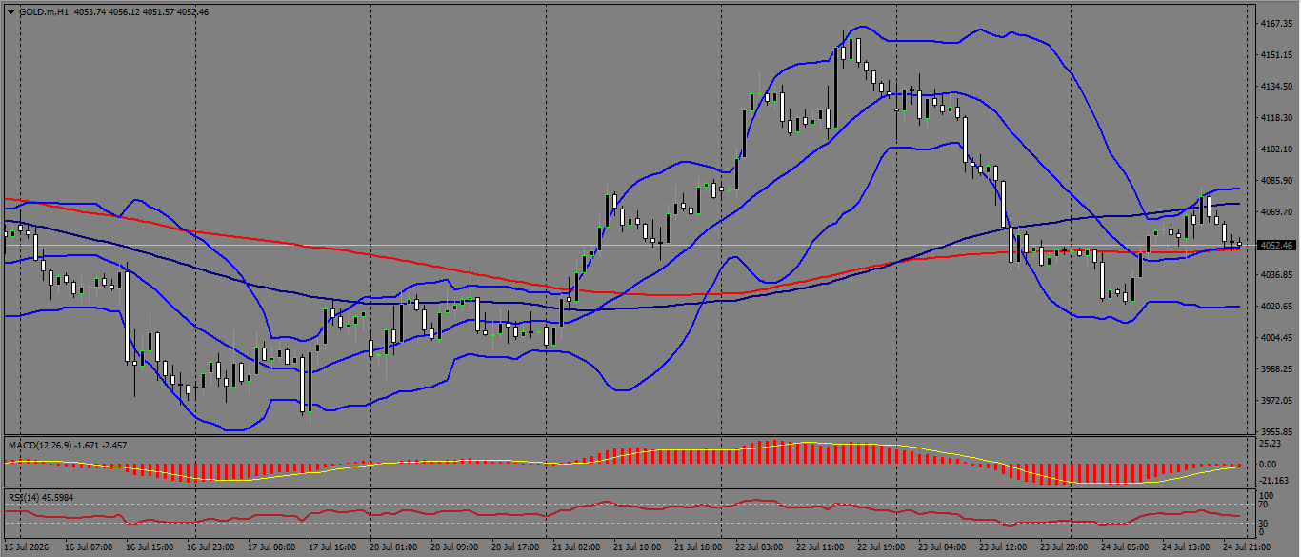Click the 20 Jul 17:00 time label
The width and height of the screenshot is (1301, 557).
[x=515, y=548]
